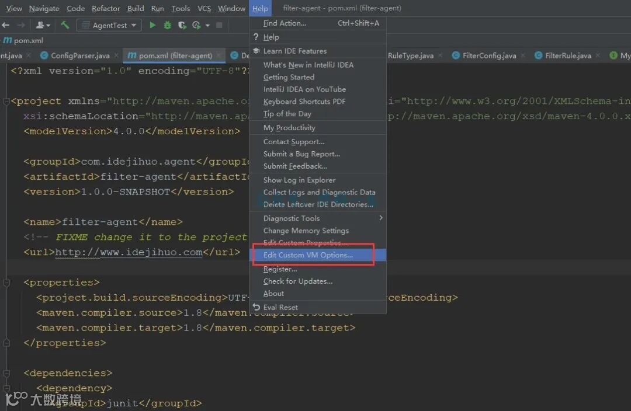Navigate back with the left arrow icon
The image size is (631, 411).
click(x=6, y=25)
